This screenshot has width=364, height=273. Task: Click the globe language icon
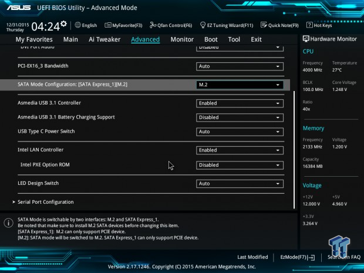[x=77, y=25]
